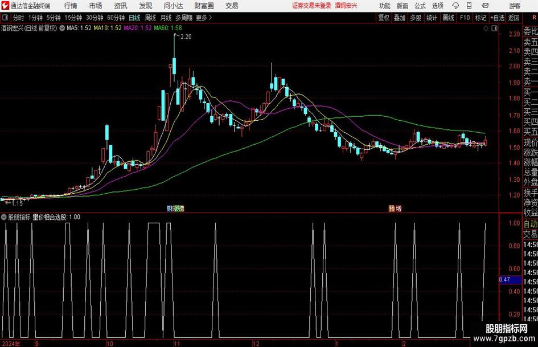Open the 交易 menu

(232, 6)
